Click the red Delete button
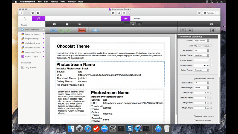 [x=82, y=30]
